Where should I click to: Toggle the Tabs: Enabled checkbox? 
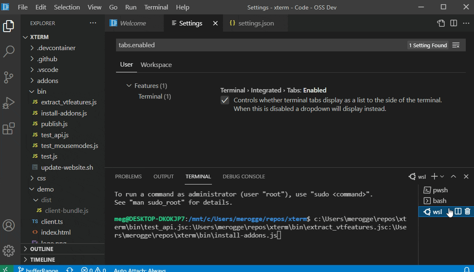(225, 100)
